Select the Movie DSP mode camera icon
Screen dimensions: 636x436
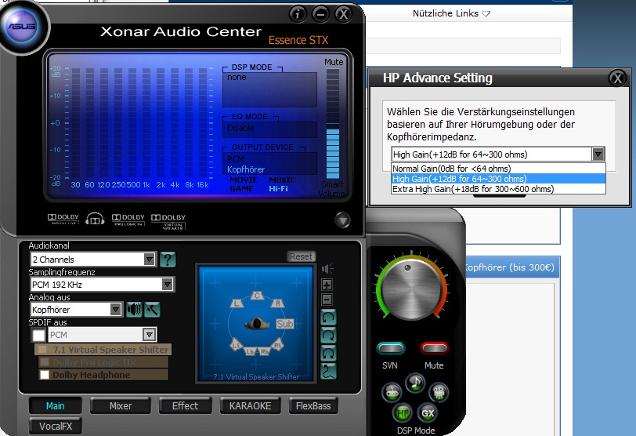[439, 392]
